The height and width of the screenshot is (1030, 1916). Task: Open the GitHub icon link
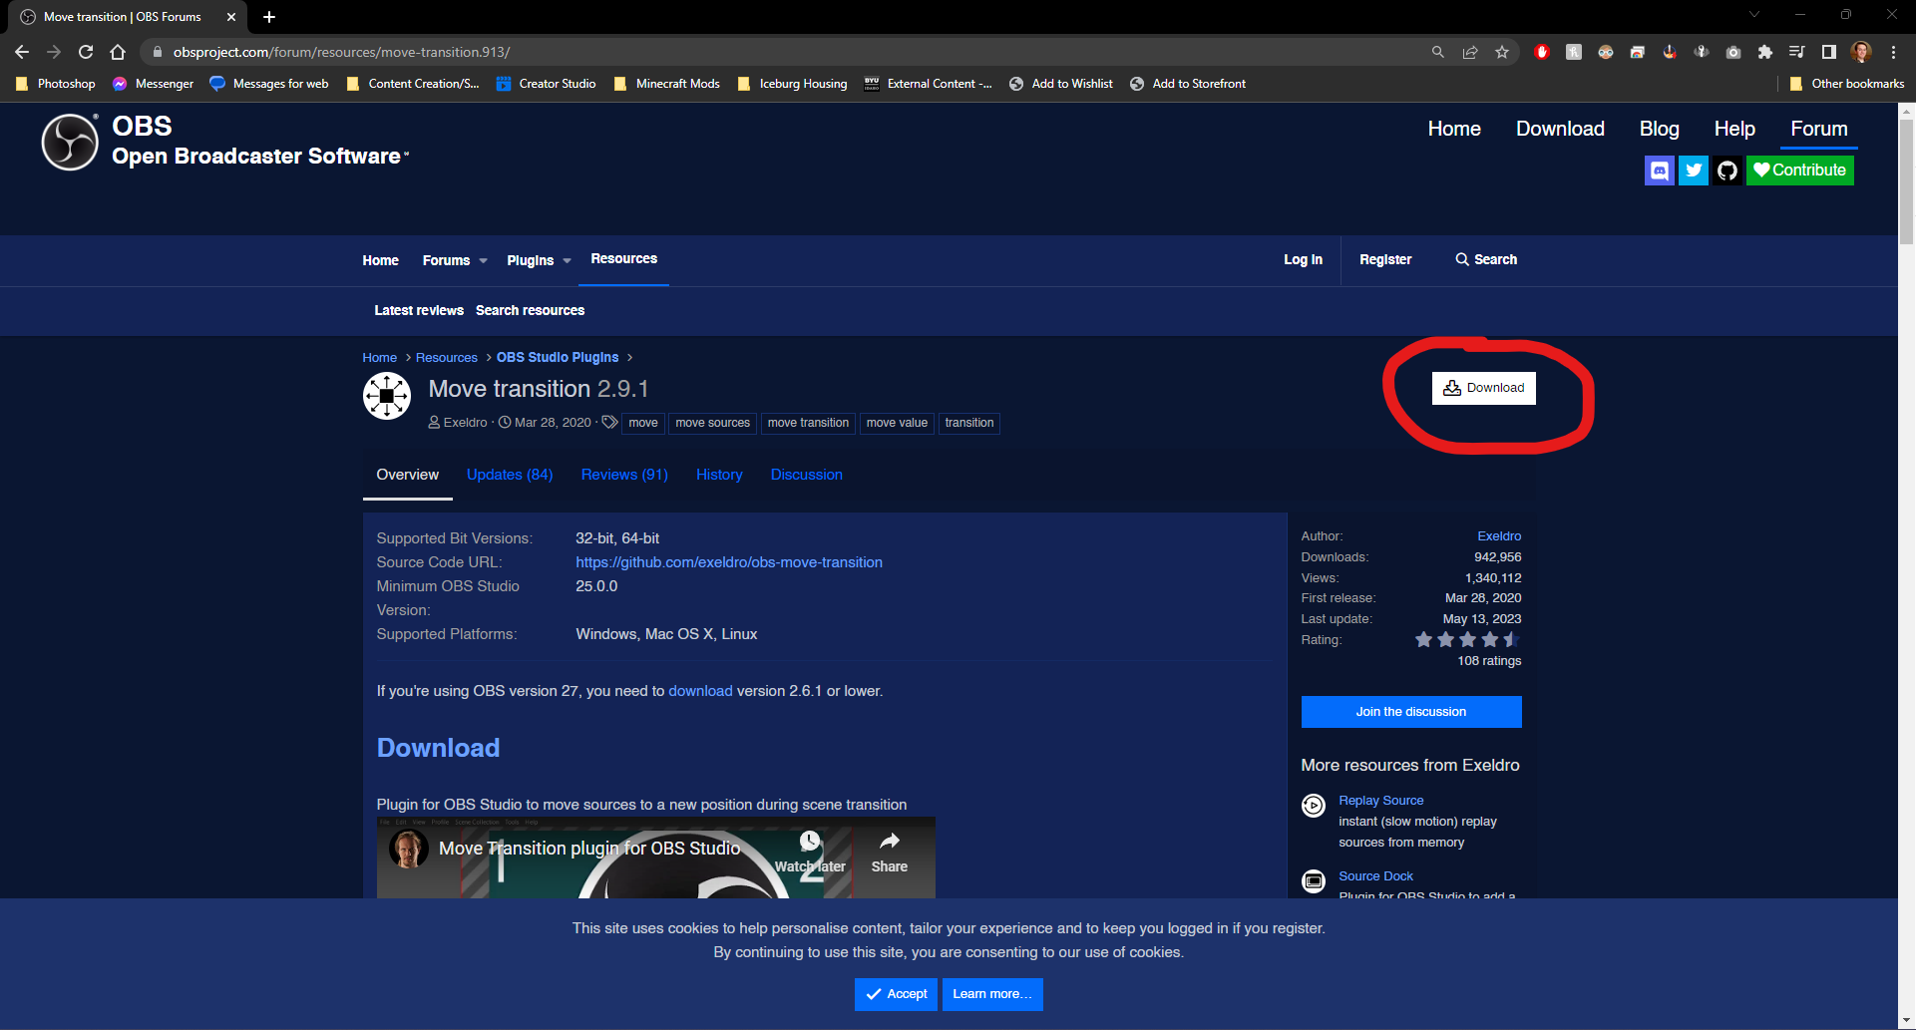[x=1727, y=171]
